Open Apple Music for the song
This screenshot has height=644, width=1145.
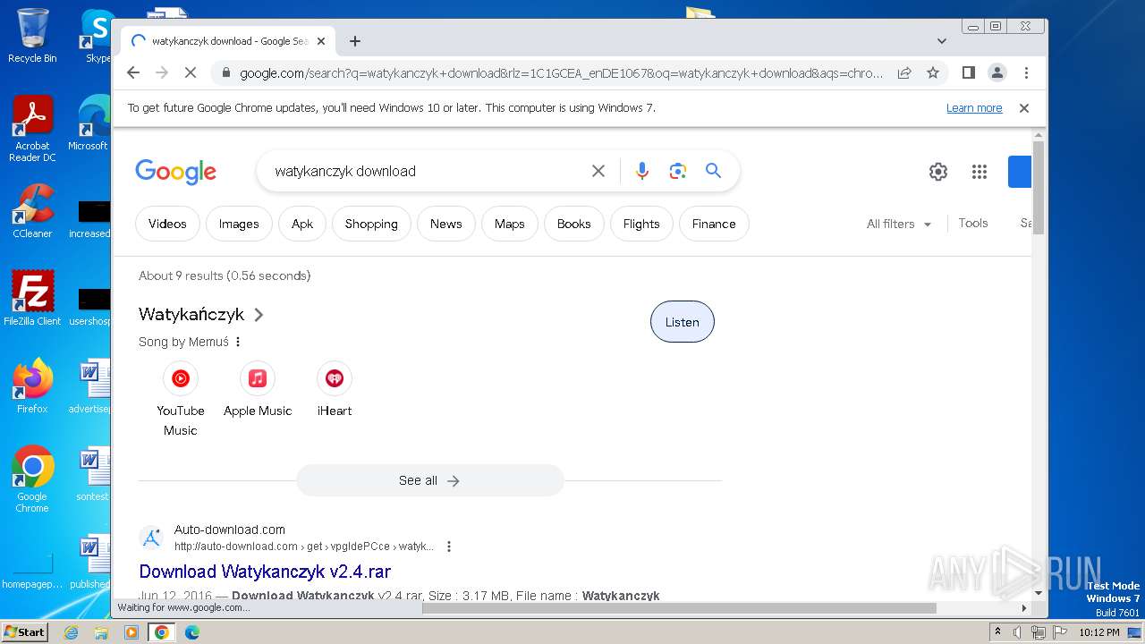258,390
